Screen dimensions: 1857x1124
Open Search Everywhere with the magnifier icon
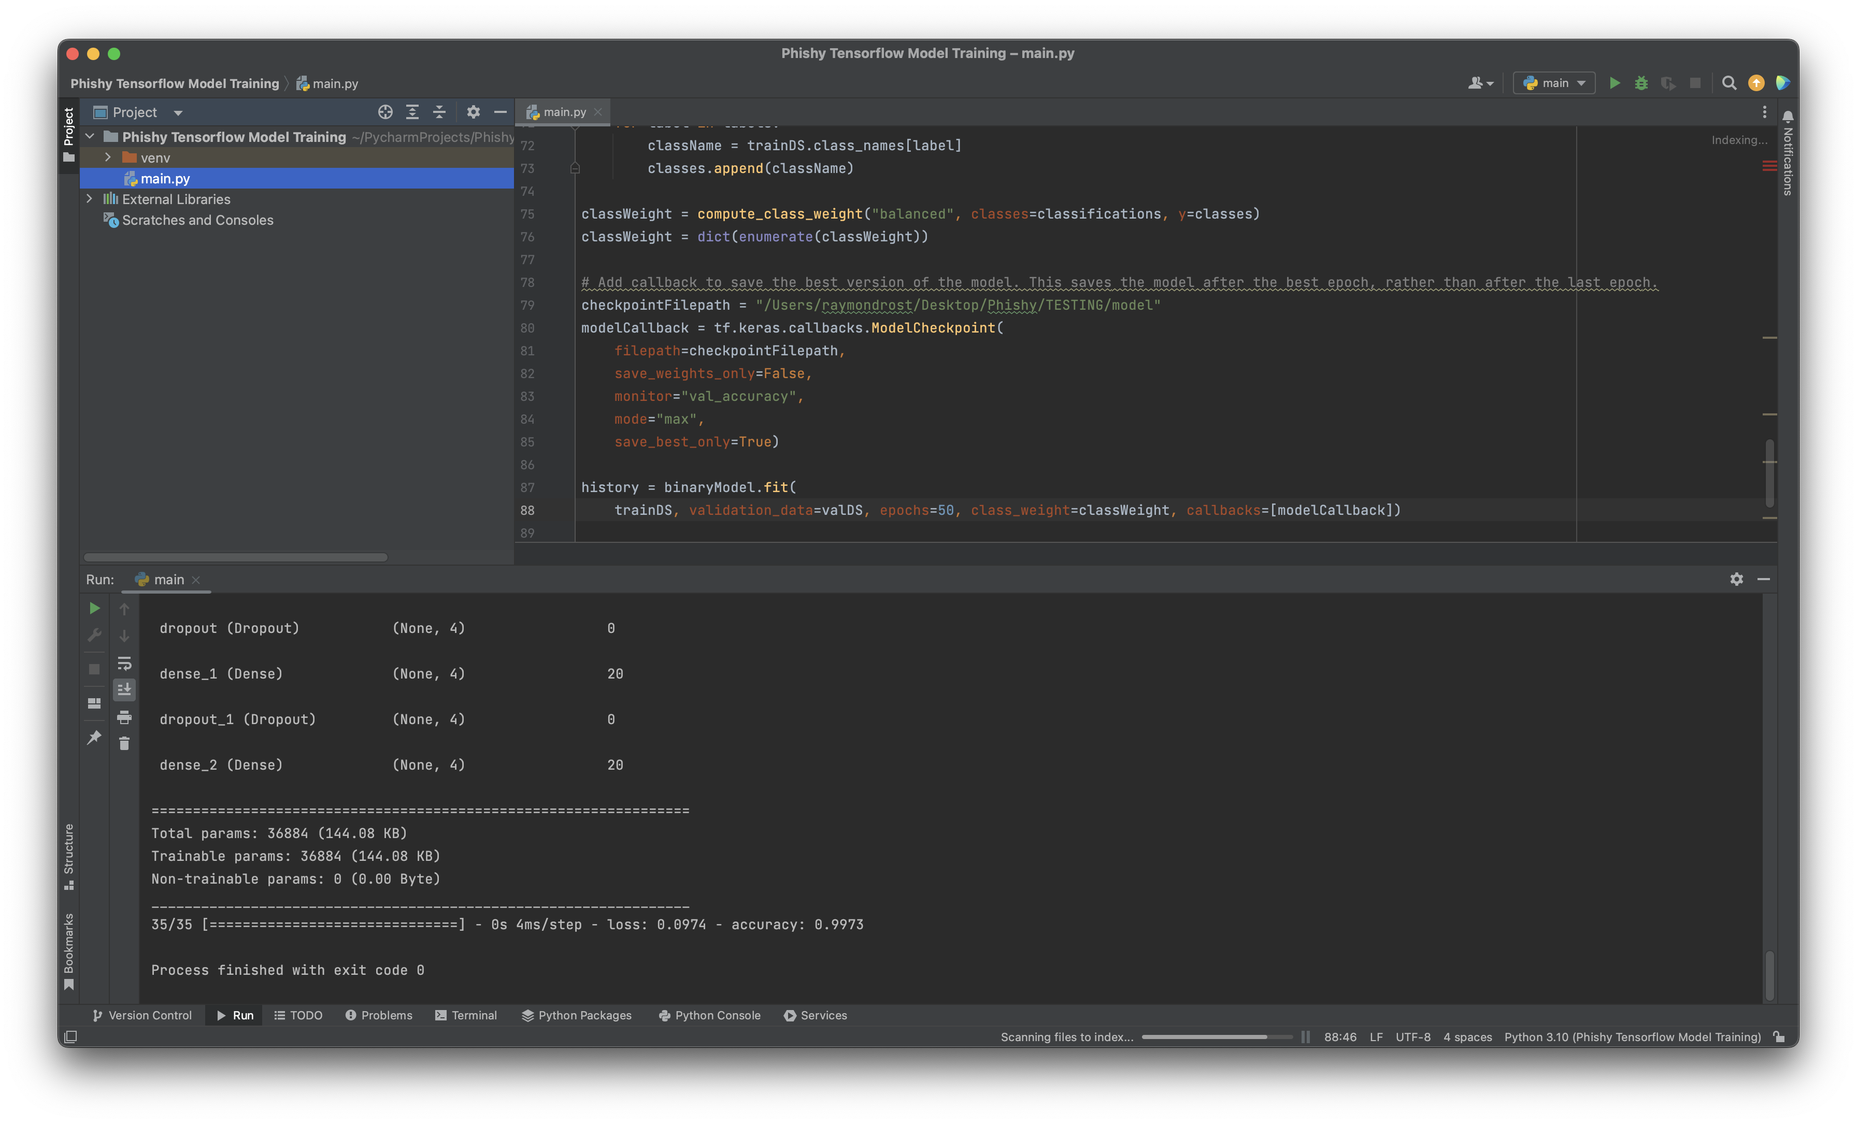1729,83
